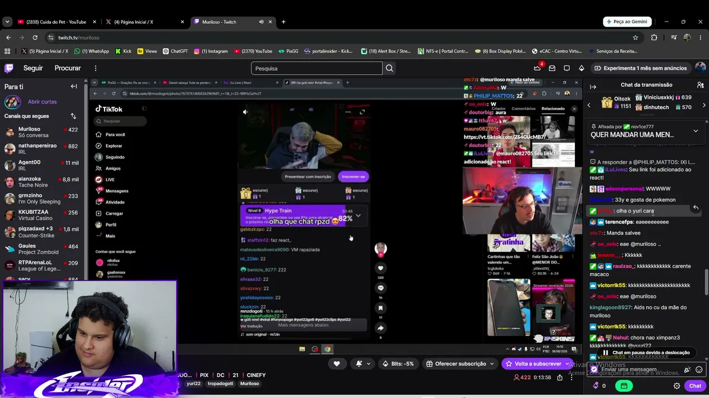The height and width of the screenshot is (398, 709).
Task: Open the Twitch user profile avatar
Action: point(700,68)
